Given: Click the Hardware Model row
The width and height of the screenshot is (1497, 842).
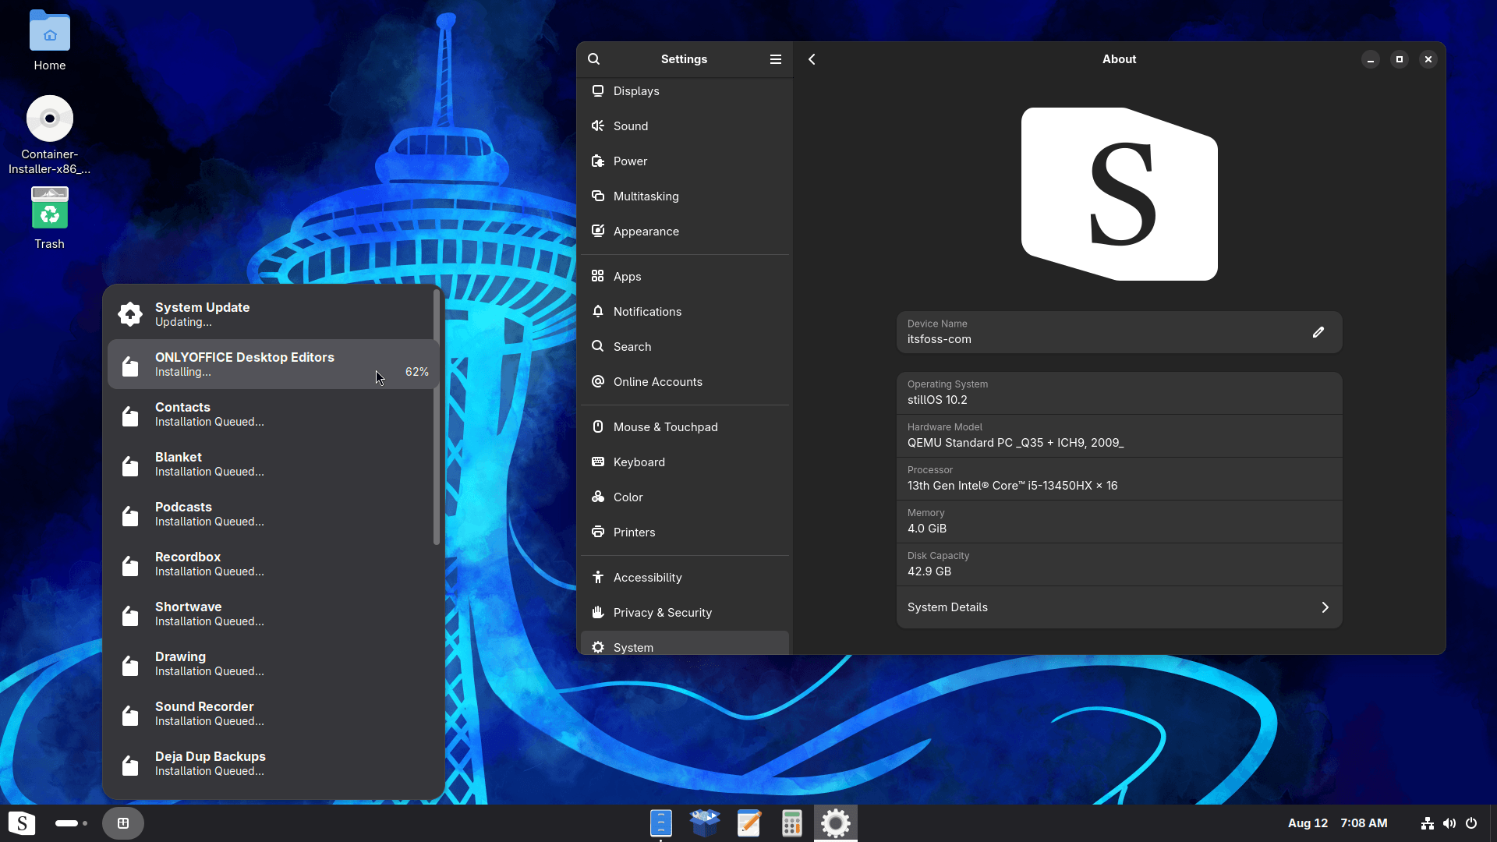Looking at the screenshot, I should (1119, 436).
